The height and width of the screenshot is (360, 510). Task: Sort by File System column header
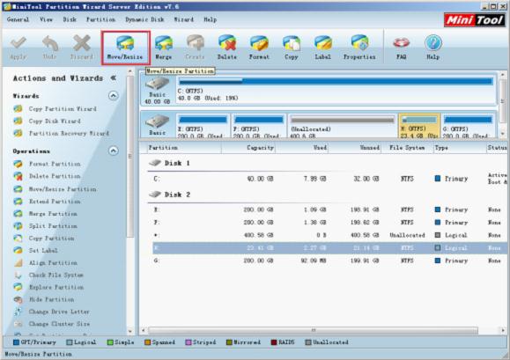pos(407,148)
